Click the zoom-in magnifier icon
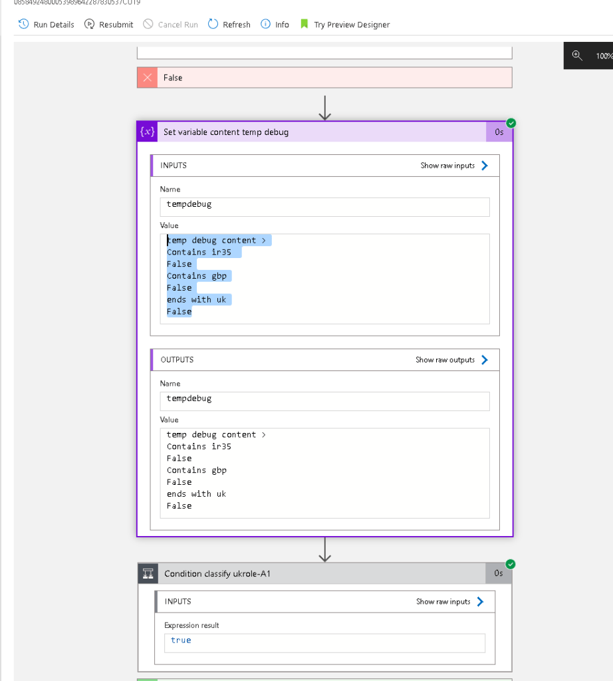The height and width of the screenshot is (681, 613). coord(577,56)
